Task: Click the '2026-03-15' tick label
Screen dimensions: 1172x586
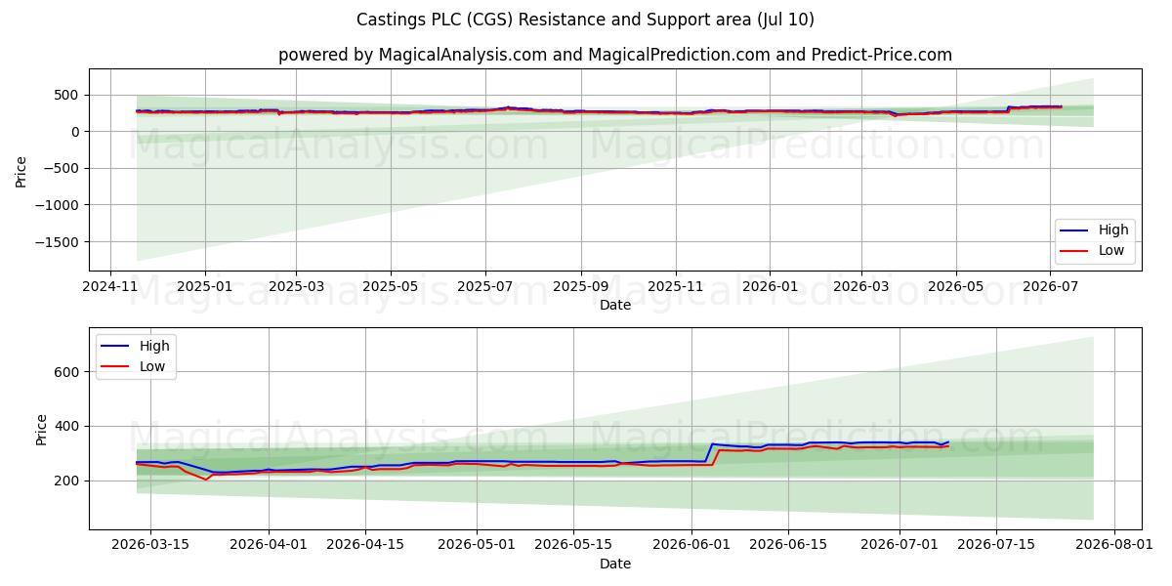Action: (x=150, y=545)
